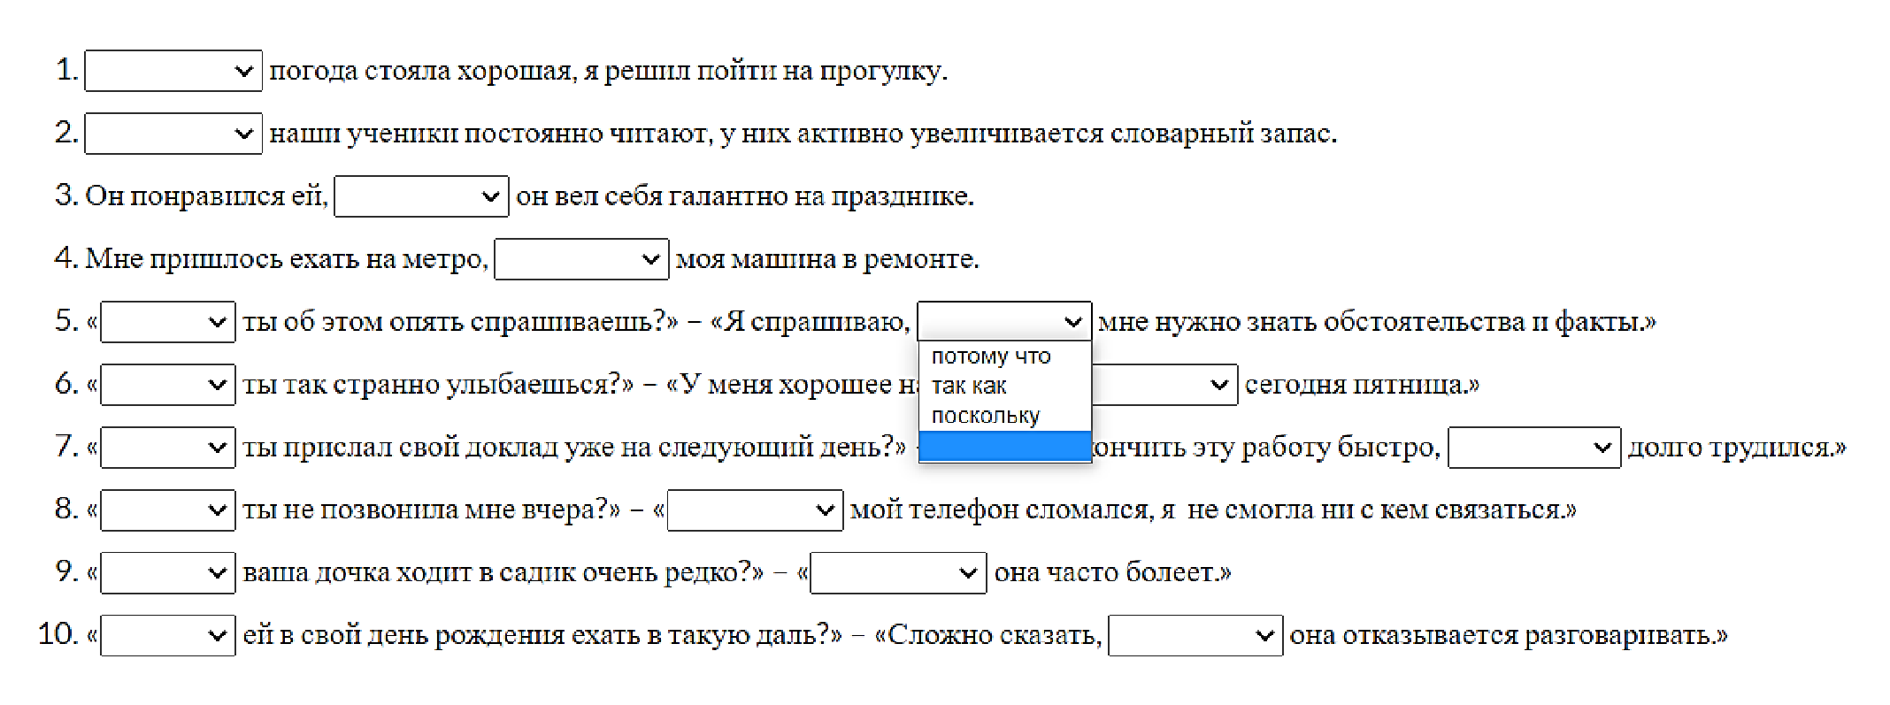Select the highlighted blank option in list
The width and height of the screenshot is (1890, 705).
click(1005, 447)
